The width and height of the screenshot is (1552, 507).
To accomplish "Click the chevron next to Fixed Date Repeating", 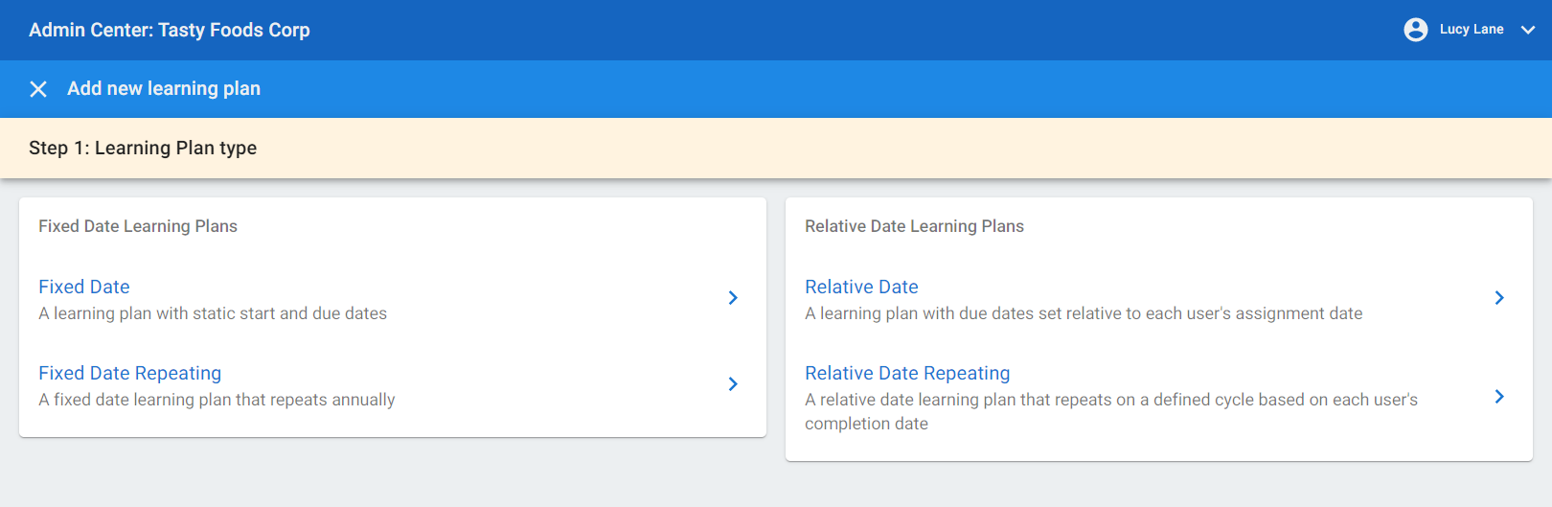I will tap(733, 384).
